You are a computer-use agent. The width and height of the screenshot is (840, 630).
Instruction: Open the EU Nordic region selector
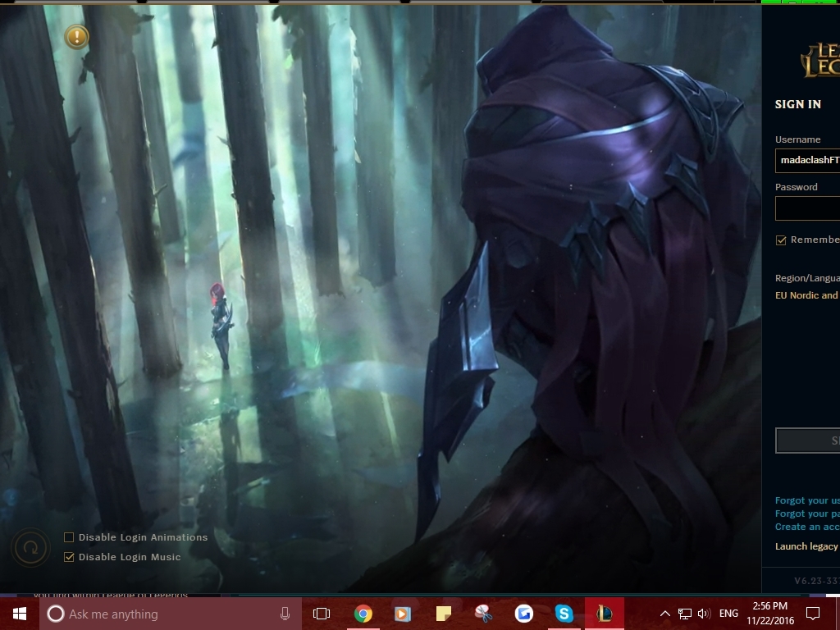click(807, 295)
